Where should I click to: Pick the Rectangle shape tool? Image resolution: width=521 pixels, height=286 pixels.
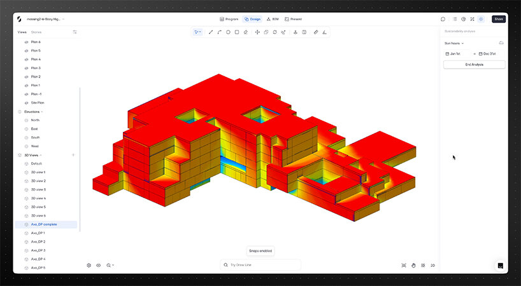(237, 32)
